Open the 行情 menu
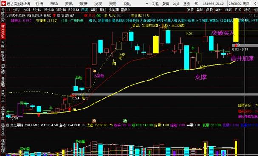258x156 pixels. pyautogui.click(x=40, y=3)
